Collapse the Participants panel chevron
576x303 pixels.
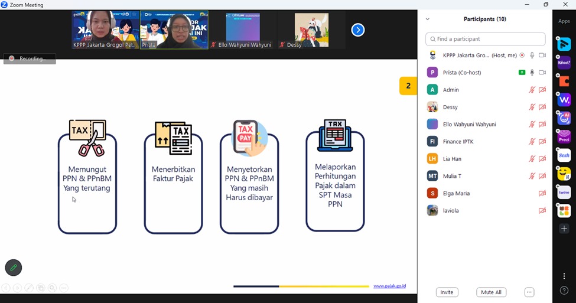(x=428, y=19)
